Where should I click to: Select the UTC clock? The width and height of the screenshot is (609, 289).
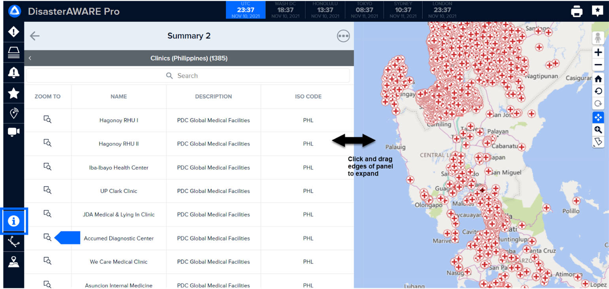point(246,10)
